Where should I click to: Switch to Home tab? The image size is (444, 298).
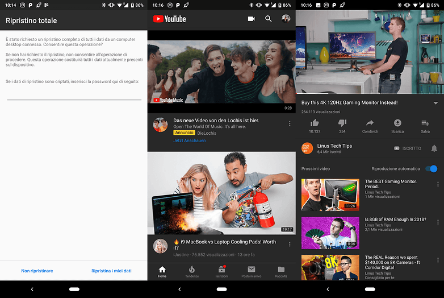[162, 272]
